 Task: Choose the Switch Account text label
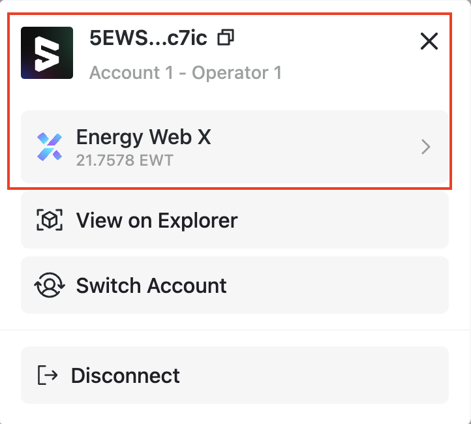point(151,286)
